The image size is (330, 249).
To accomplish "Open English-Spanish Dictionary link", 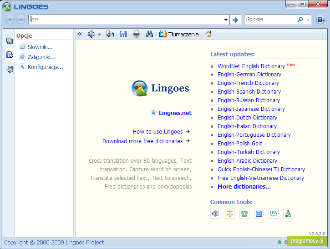I will pyautogui.click(x=249, y=92).
